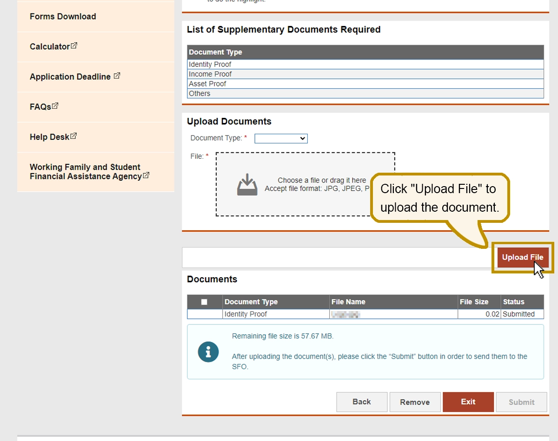The image size is (558, 441).
Task: Click external link icon beside Application Deadline
Action: (117, 76)
